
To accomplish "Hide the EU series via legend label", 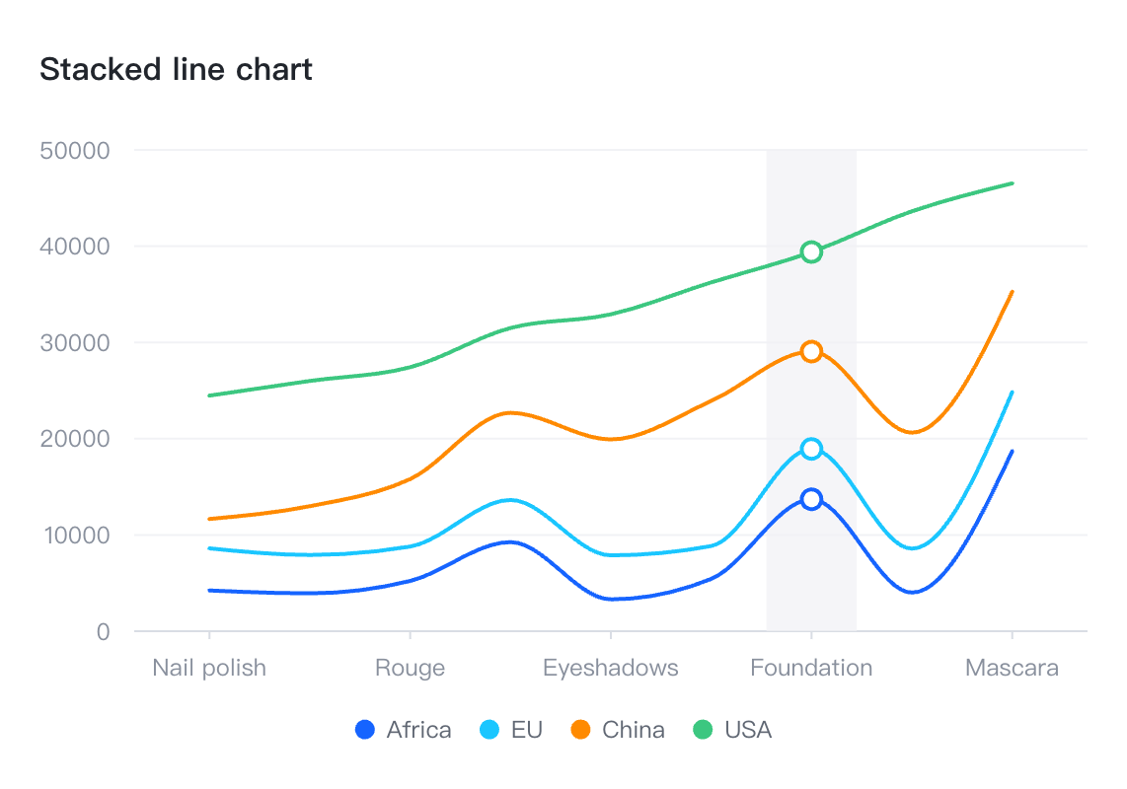I will click(527, 730).
